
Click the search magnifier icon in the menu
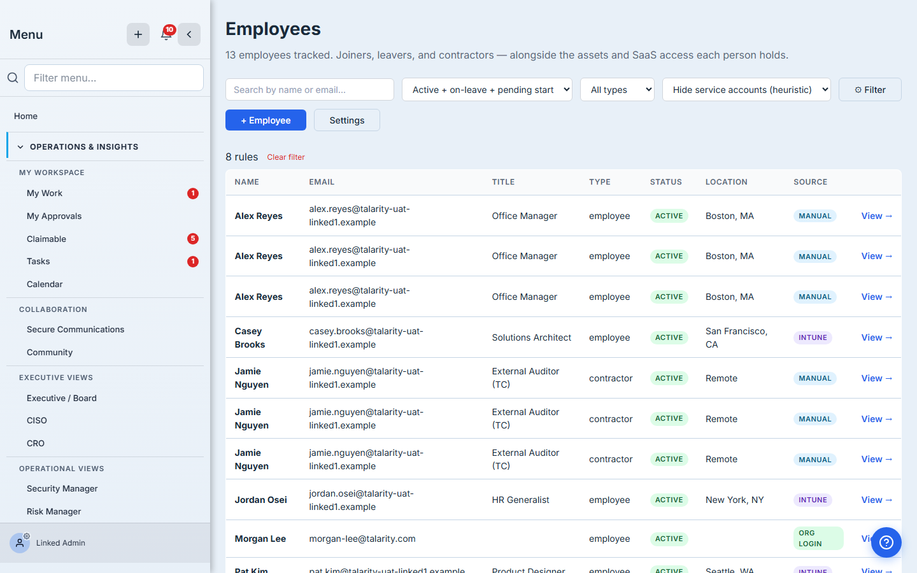point(13,78)
